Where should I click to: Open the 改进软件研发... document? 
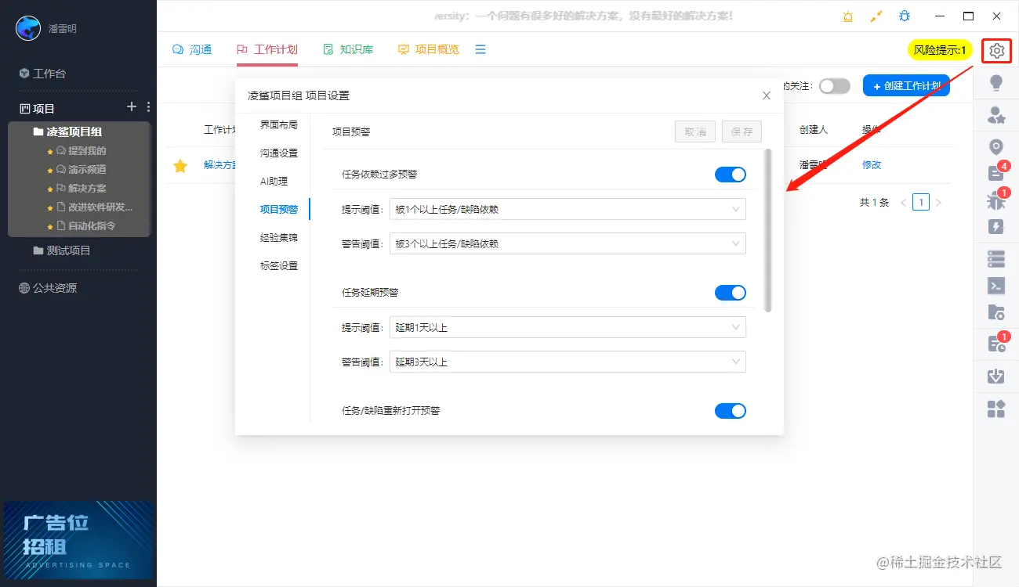94,207
